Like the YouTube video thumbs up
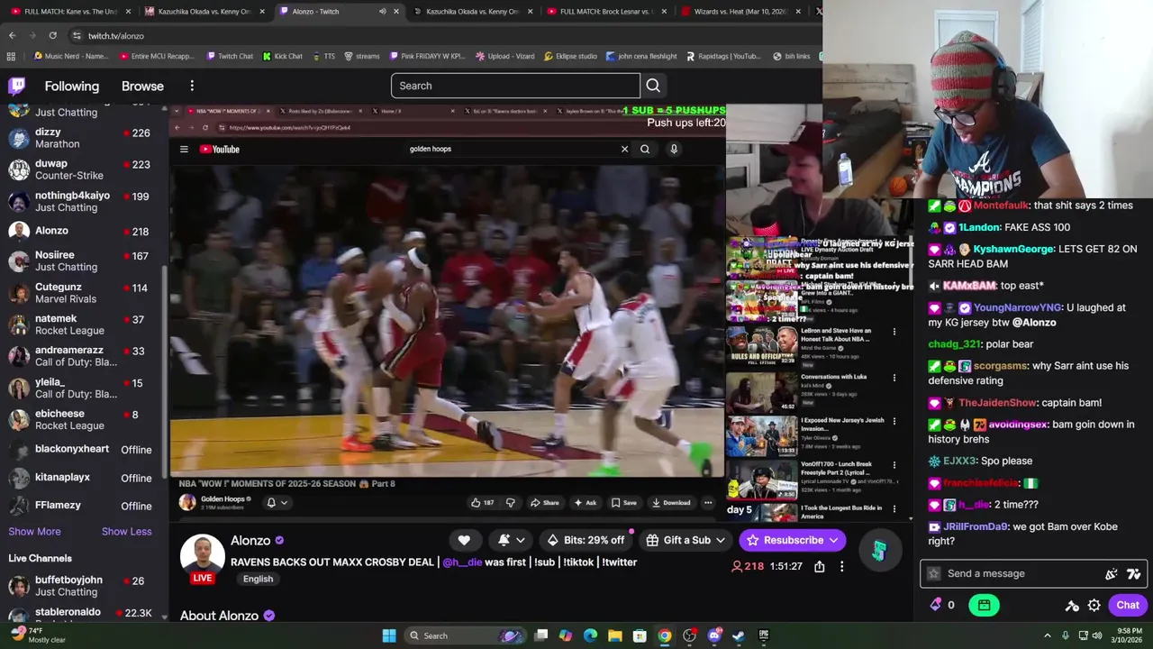1153x649 pixels. 482,503
